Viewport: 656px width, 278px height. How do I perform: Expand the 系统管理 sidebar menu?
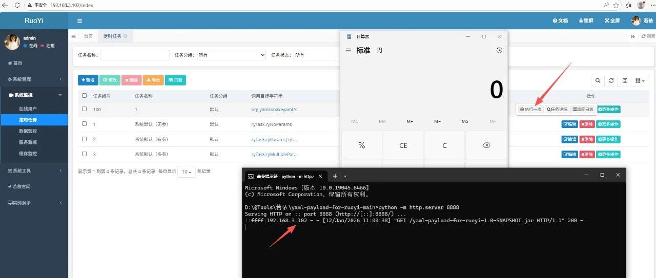point(34,79)
